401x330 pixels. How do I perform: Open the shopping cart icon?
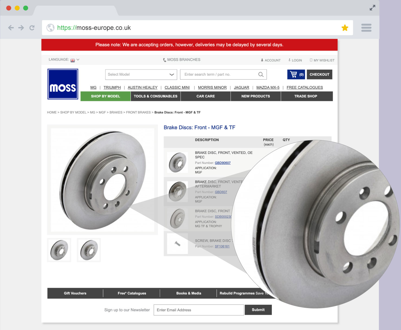click(x=293, y=74)
